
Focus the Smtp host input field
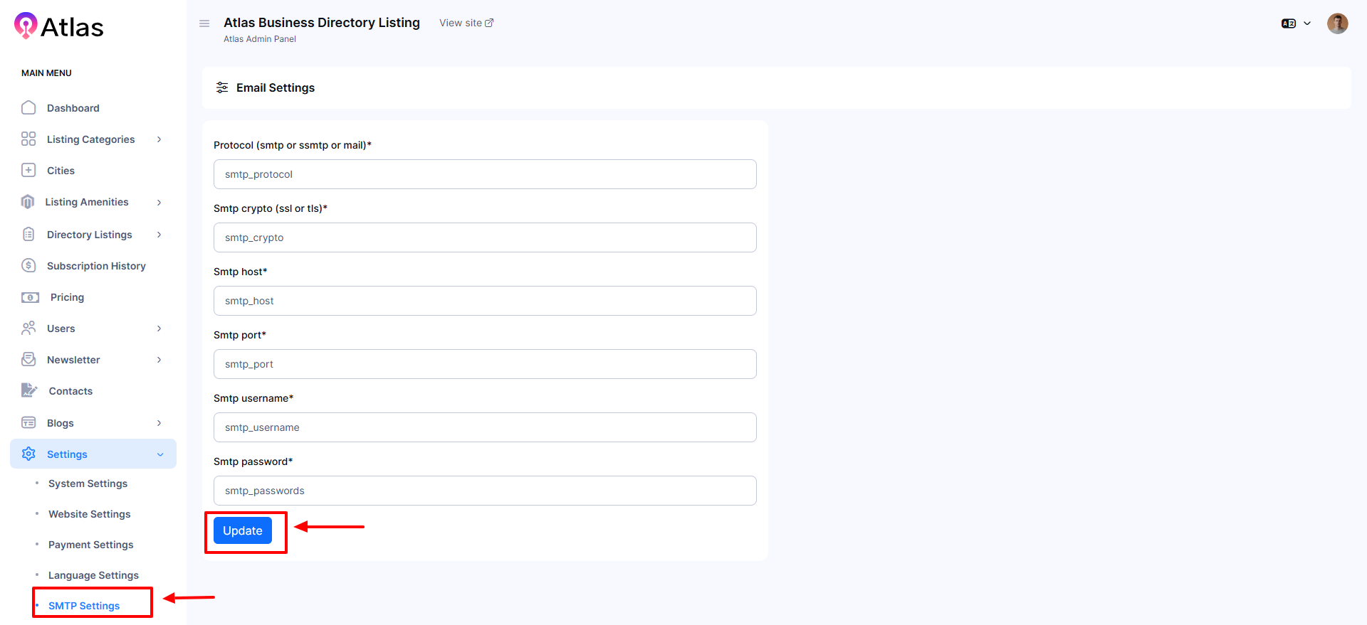pos(484,301)
